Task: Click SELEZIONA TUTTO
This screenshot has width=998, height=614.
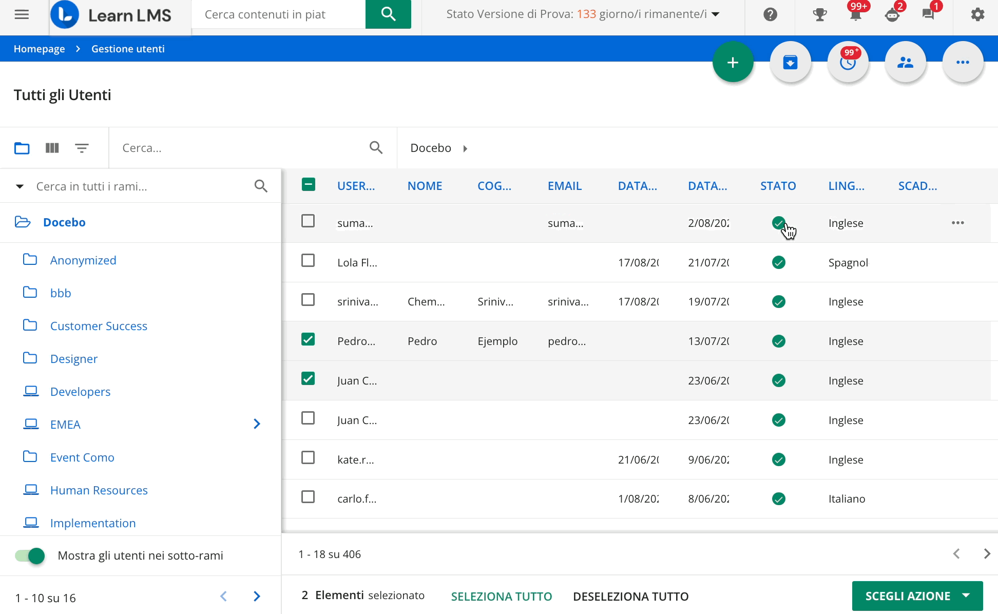Action: point(502,596)
